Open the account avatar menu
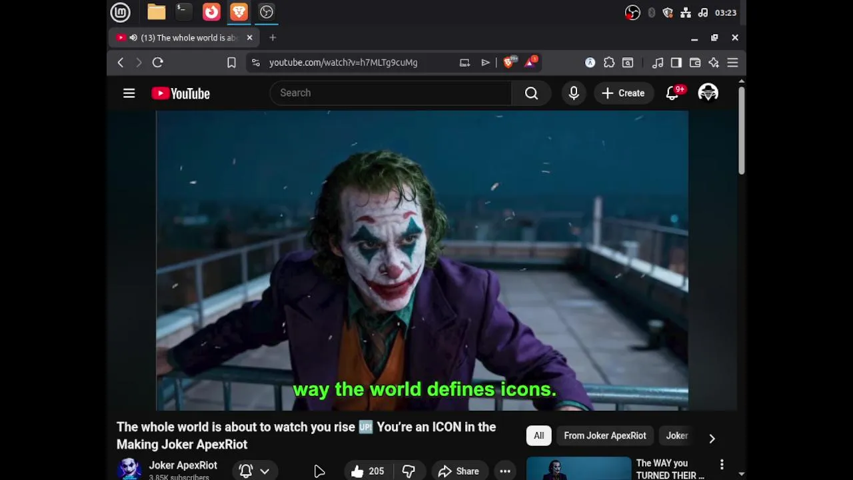Screen dimensions: 853x480 coord(708,93)
